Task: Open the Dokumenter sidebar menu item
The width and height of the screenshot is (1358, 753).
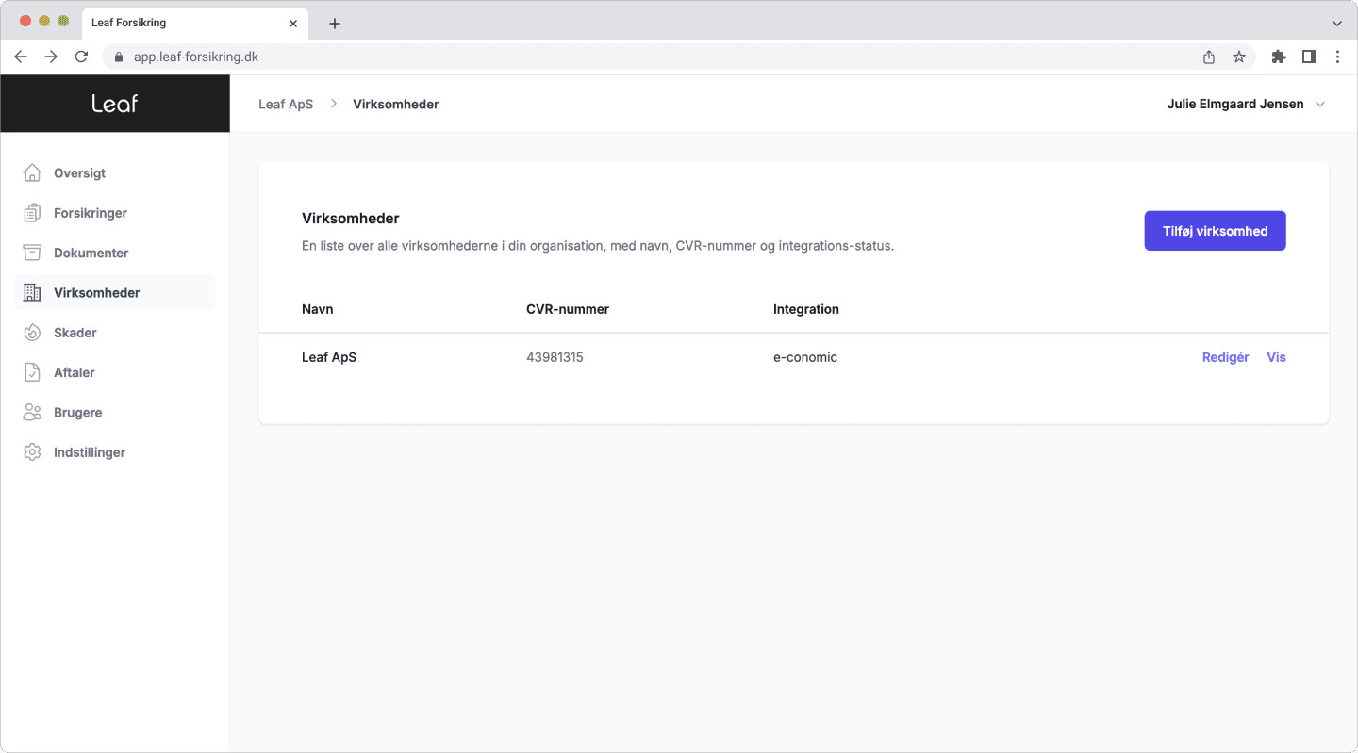Action: pyautogui.click(x=114, y=253)
